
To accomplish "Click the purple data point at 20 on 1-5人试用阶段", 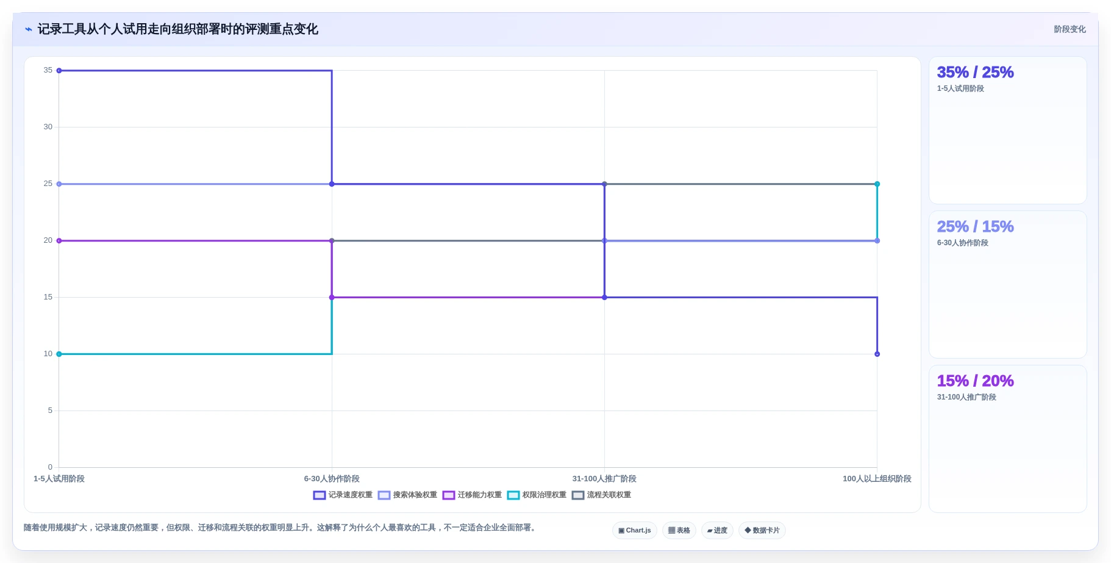I will click(59, 241).
